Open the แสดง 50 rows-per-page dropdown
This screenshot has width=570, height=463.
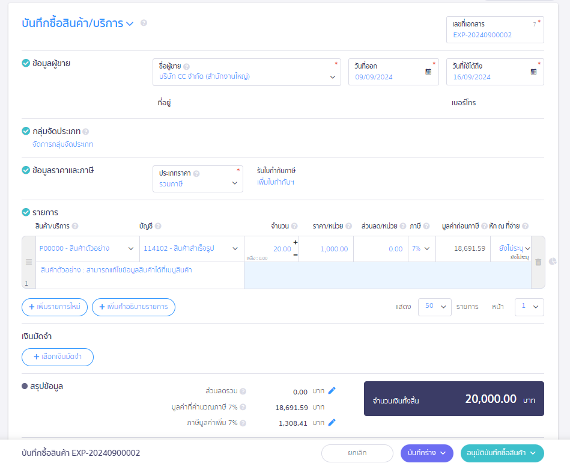[435, 307]
